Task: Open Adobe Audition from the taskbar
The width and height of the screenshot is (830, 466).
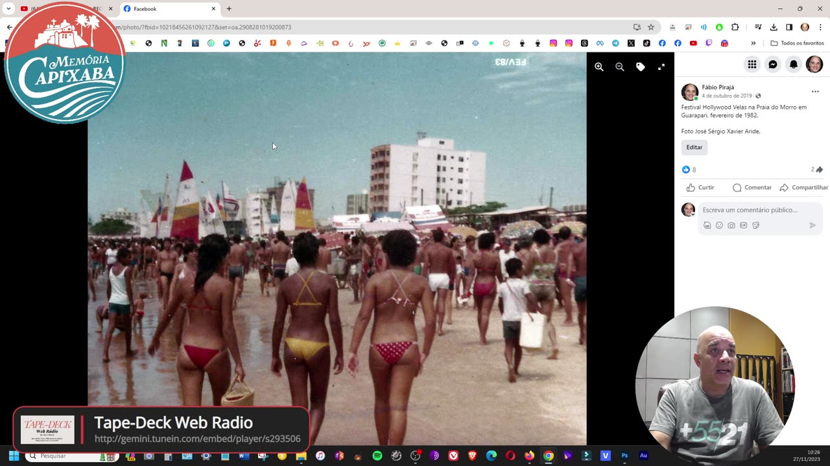Action: coord(643,456)
